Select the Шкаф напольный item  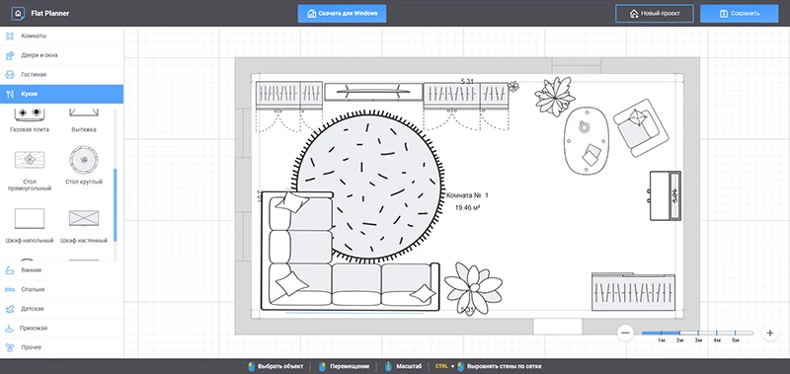pyautogui.click(x=30, y=226)
